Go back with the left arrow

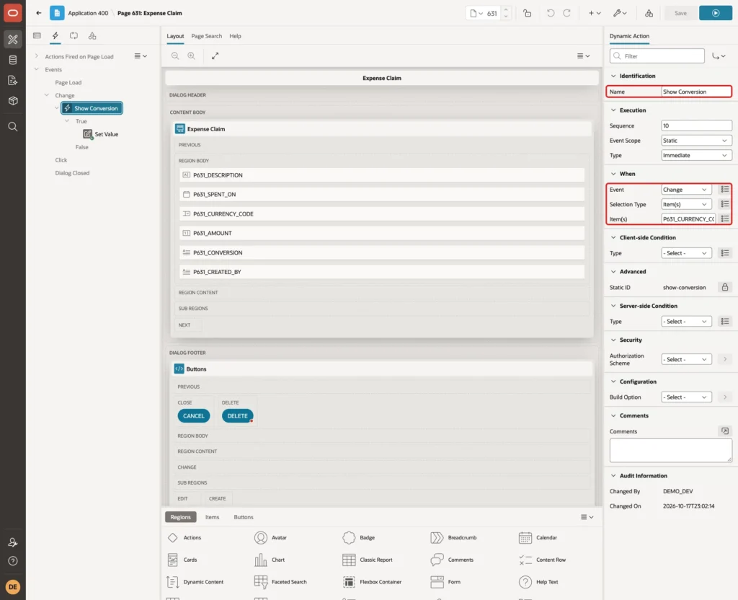coord(39,13)
